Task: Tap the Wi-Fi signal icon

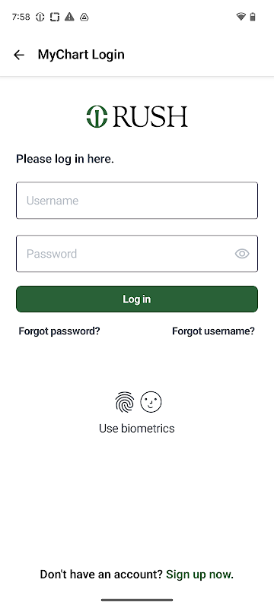Action: [x=241, y=17]
